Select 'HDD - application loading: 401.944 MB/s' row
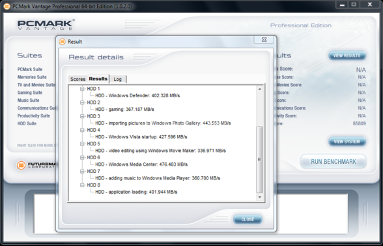The image size is (383, 246). point(136,192)
